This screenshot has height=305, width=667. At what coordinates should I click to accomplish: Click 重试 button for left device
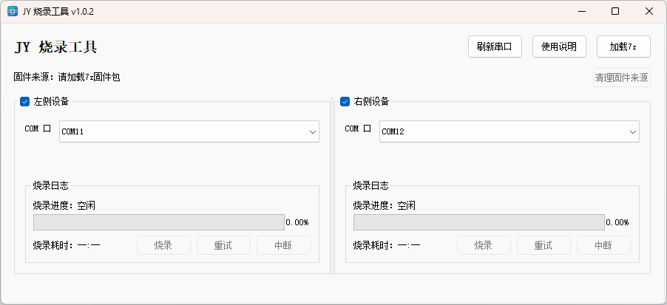click(x=223, y=245)
